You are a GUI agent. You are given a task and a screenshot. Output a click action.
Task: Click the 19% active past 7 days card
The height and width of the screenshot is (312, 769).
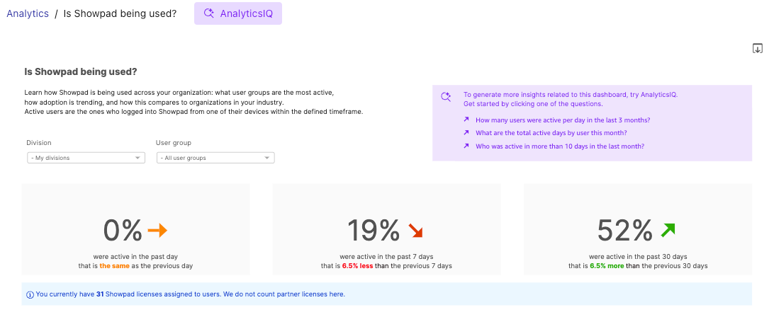coord(386,229)
